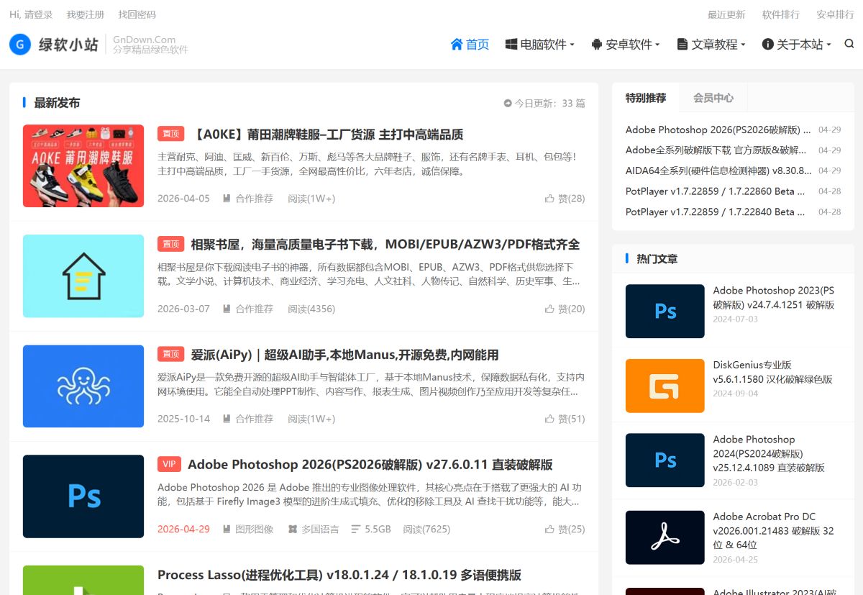Image resolution: width=863 pixels, height=595 pixels.
Task: Open sidebar link AIDA64全系列 v8.30.8
Action: coord(718,171)
